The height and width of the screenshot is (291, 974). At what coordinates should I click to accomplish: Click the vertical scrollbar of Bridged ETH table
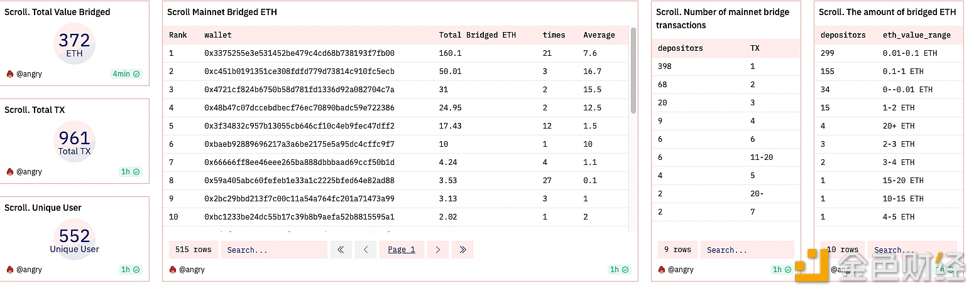click(x=633, y=71)
